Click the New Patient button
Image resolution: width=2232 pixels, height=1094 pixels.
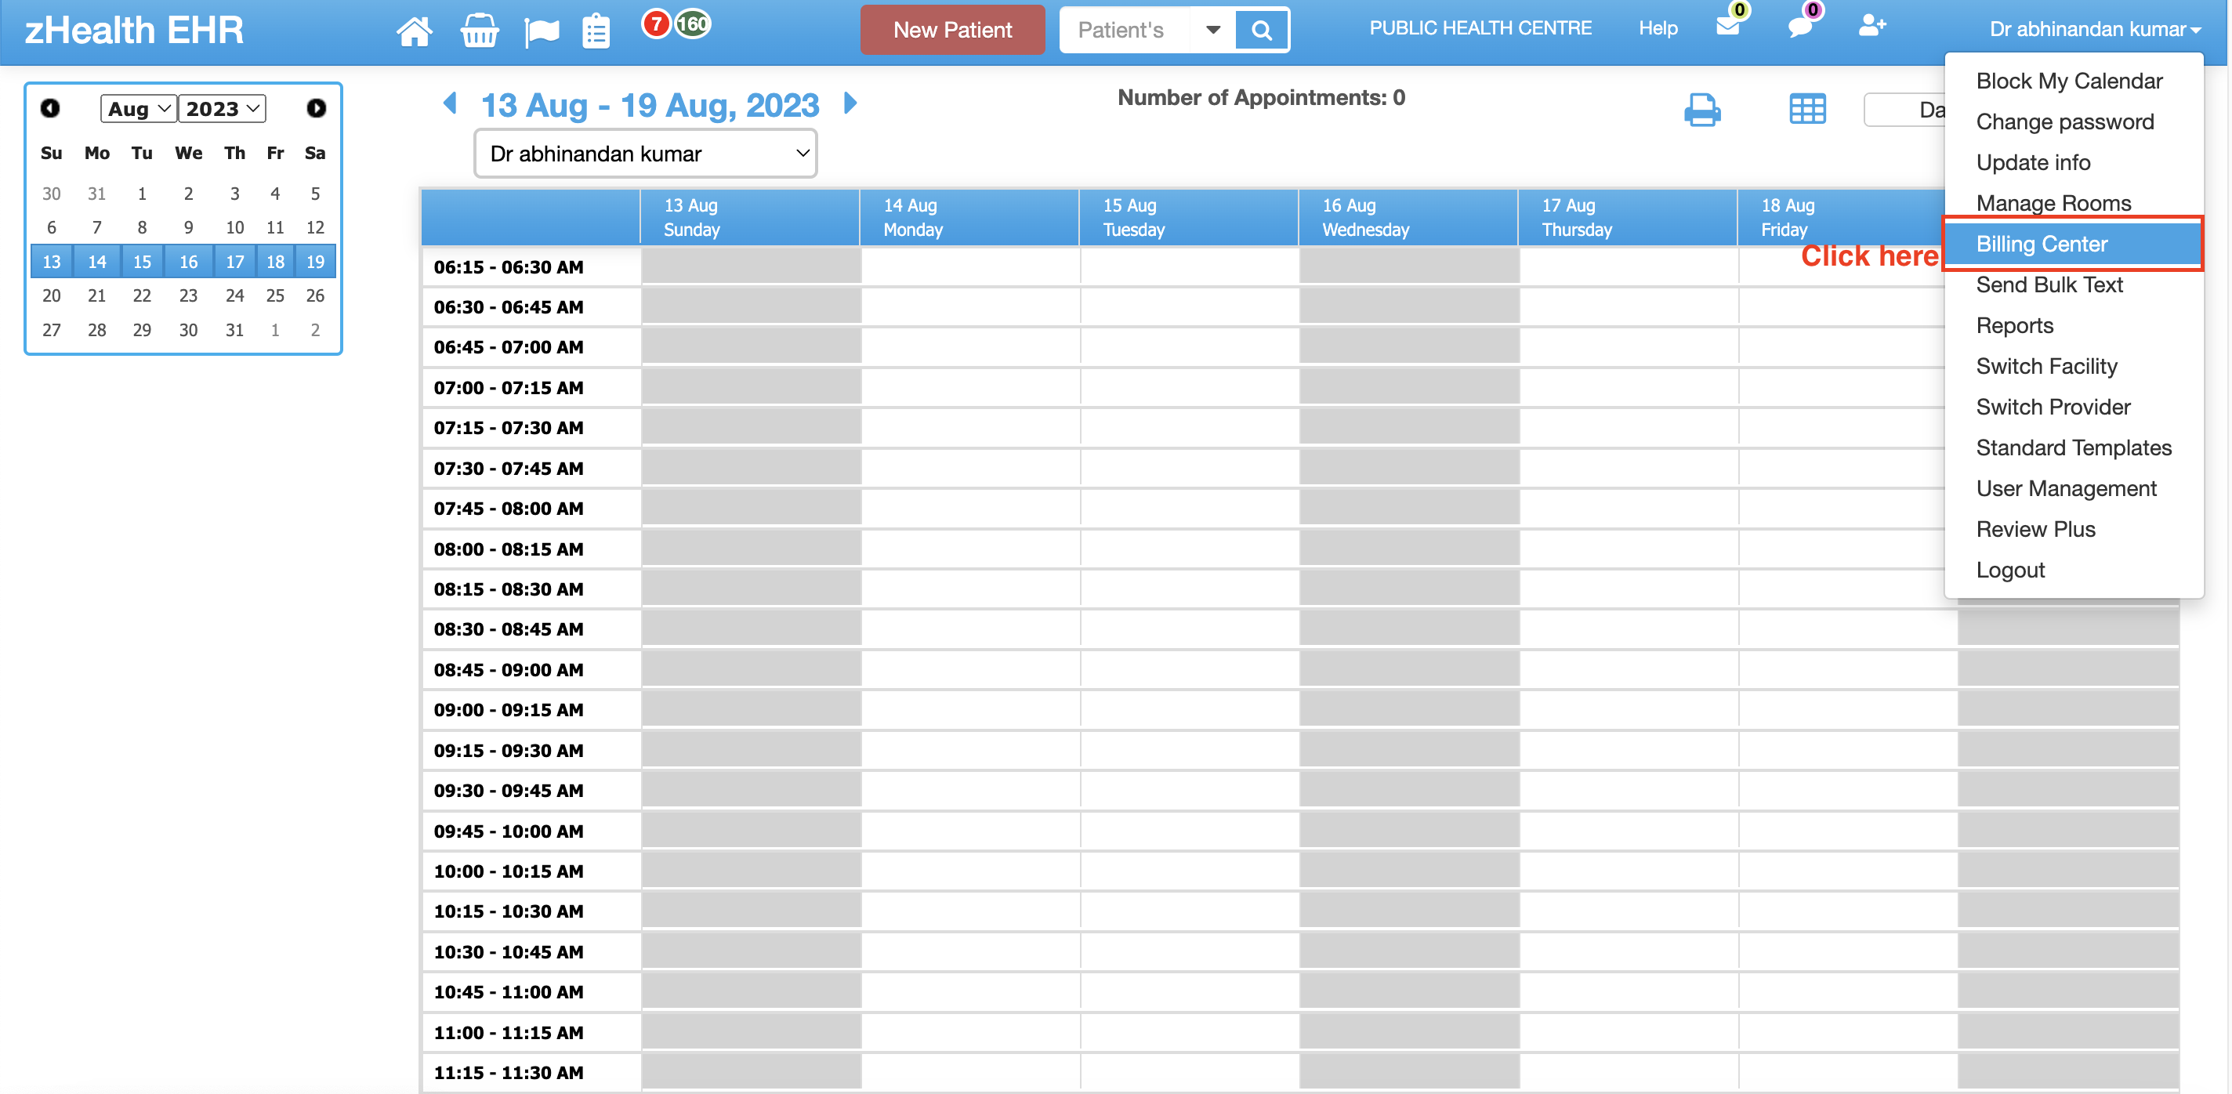coord(952,31)
